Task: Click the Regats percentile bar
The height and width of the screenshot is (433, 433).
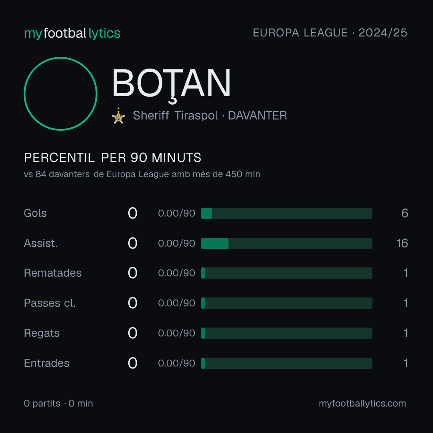Action: (287, 333)
